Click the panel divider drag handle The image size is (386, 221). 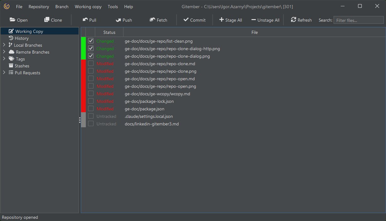click(80, 120)
